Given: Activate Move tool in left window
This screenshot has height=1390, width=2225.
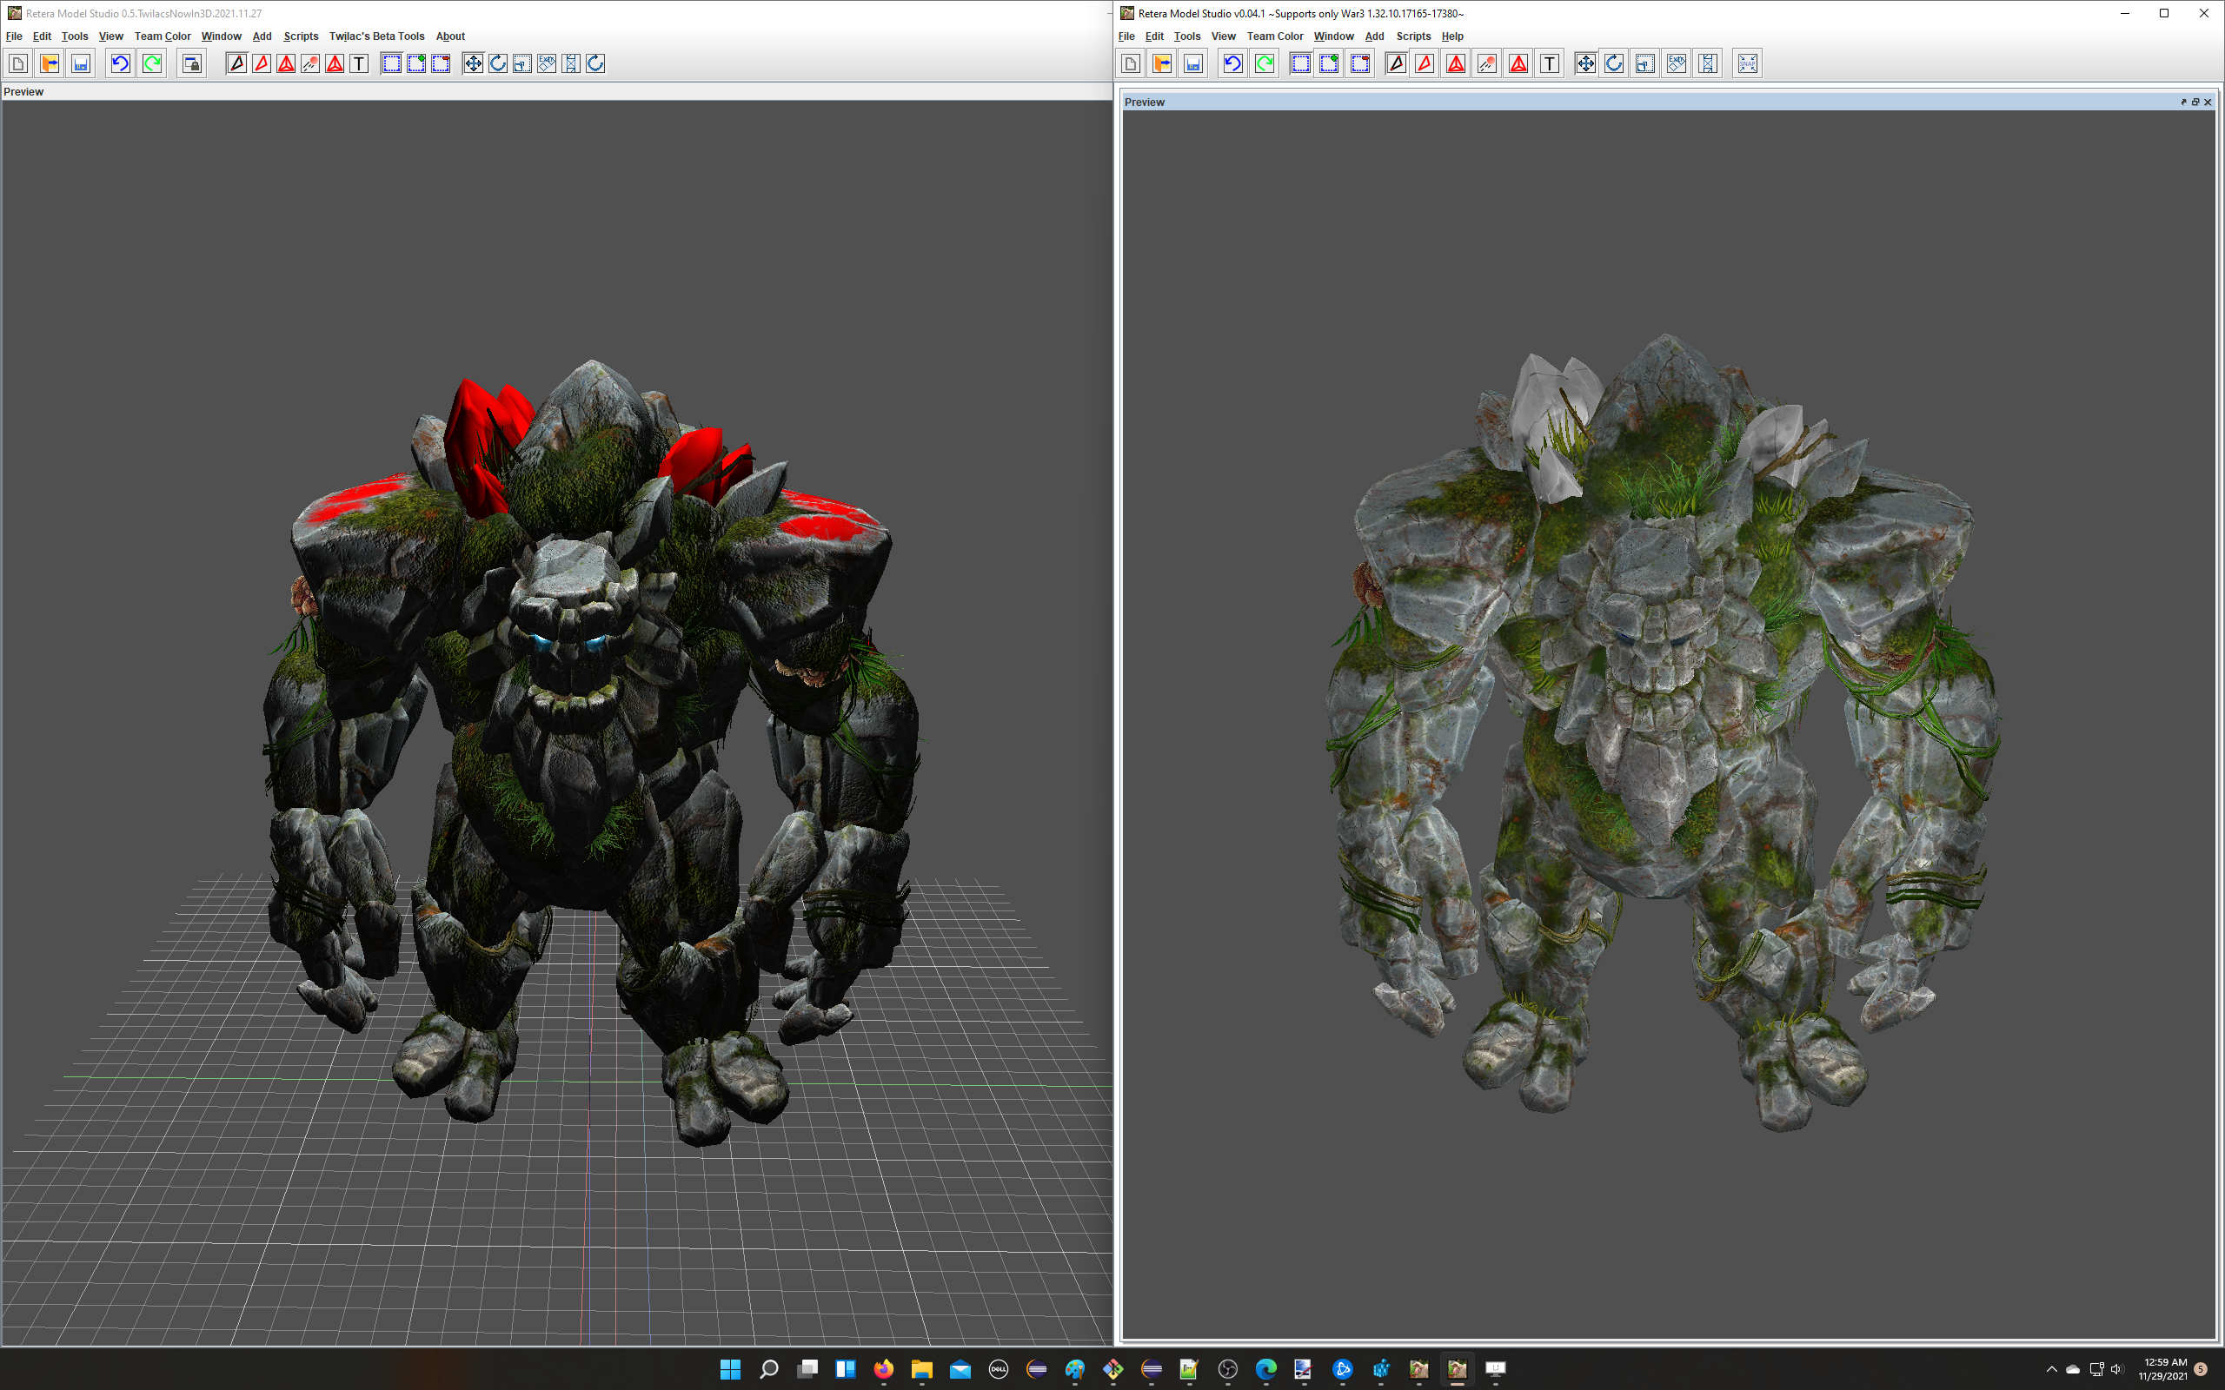Looking at the screenshot, I should [x=474, y=63].
